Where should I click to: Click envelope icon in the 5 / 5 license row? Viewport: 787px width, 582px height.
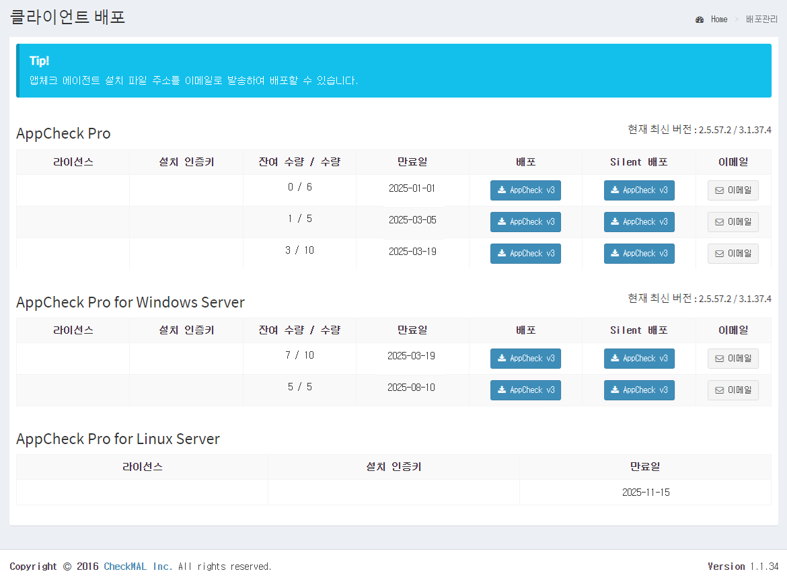[719, 390]
